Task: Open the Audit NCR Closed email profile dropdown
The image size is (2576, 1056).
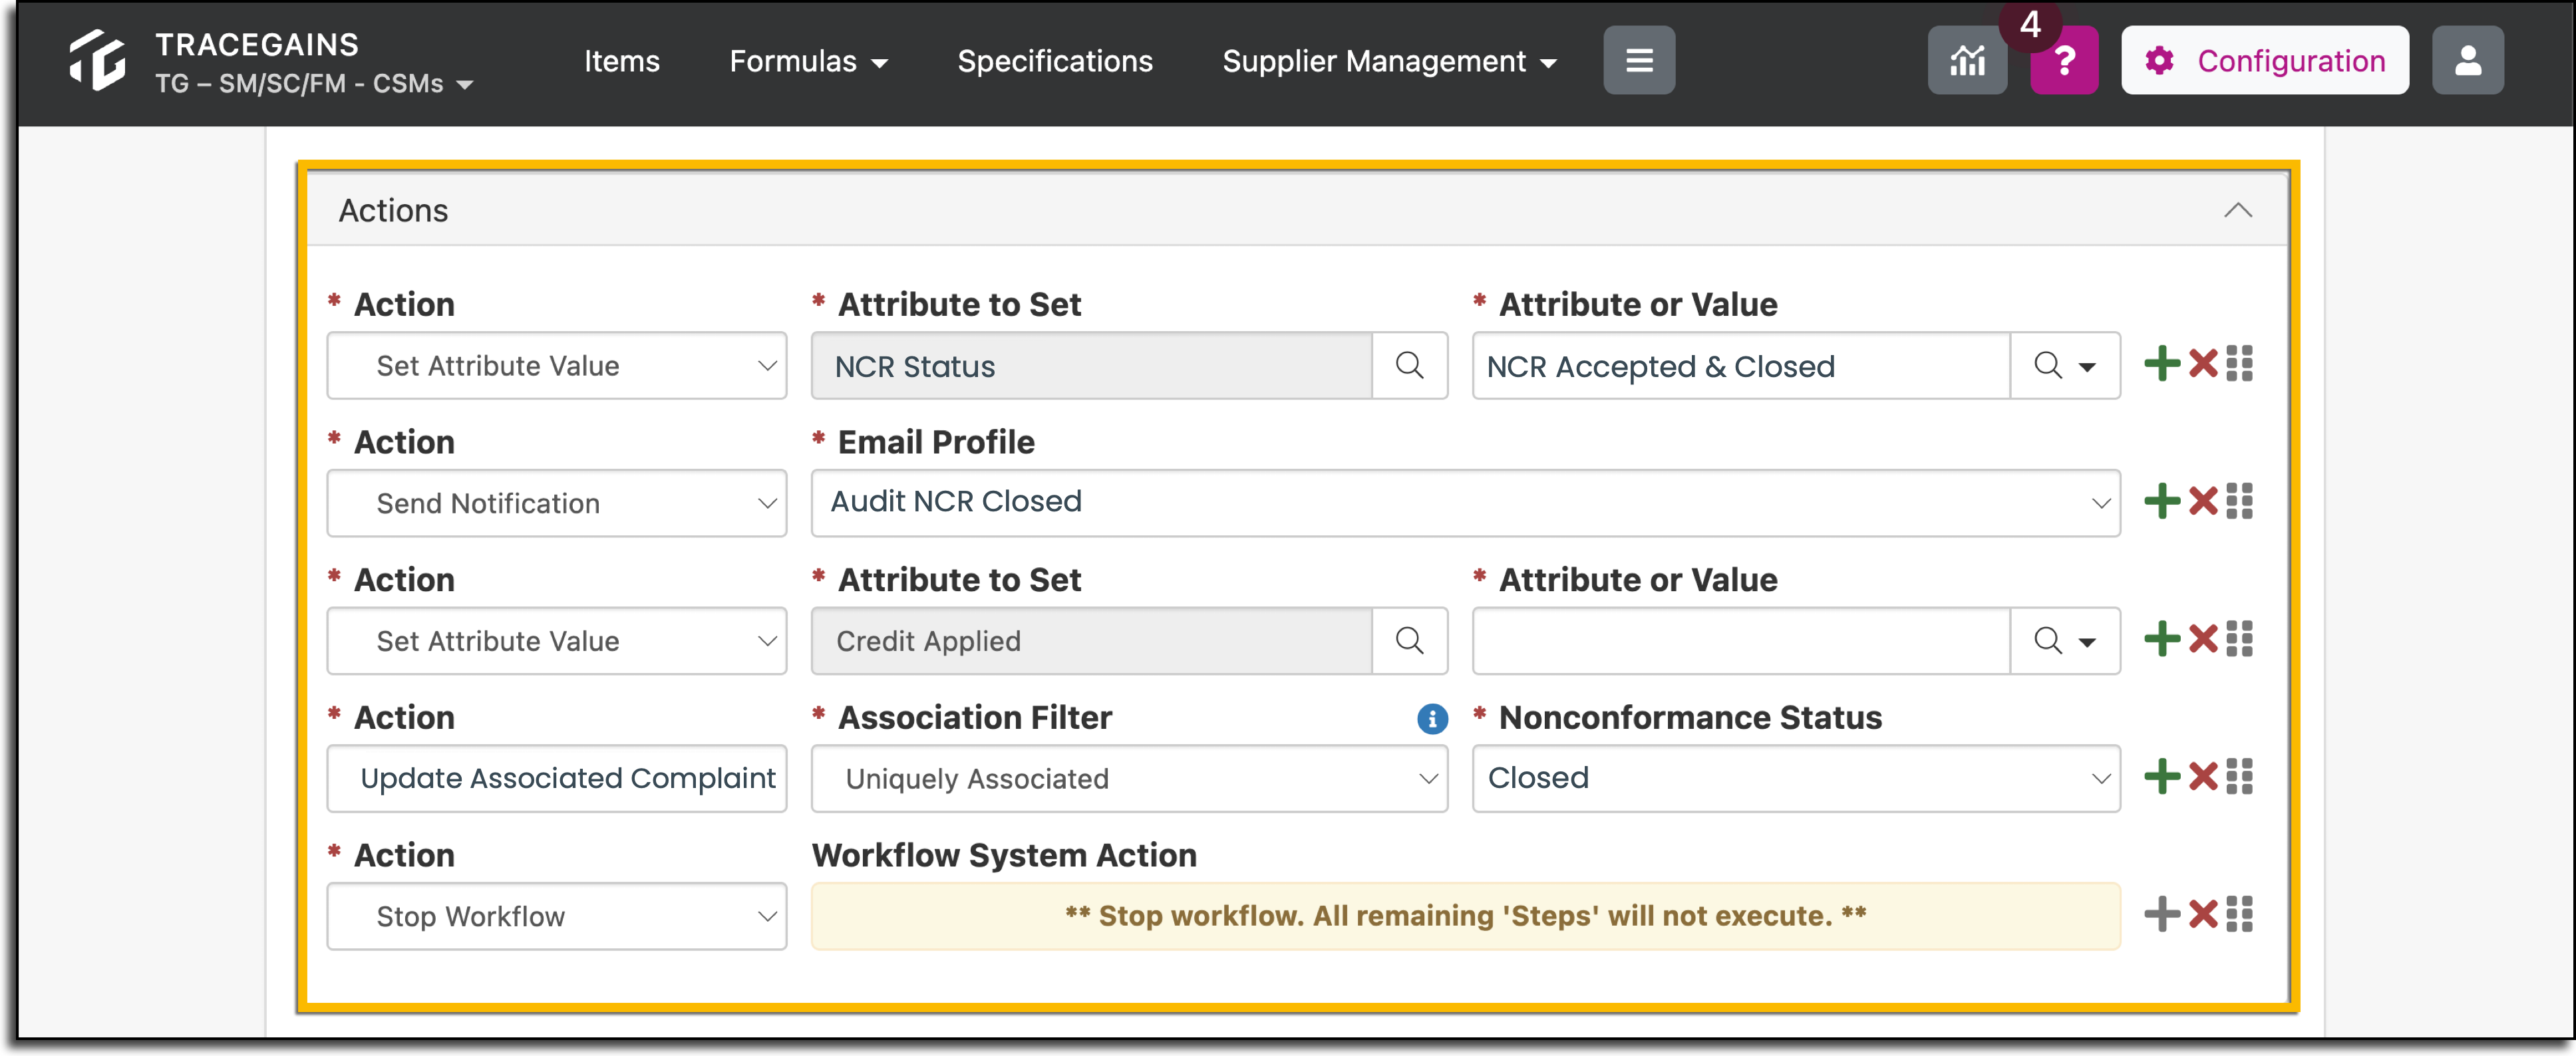Action: point(1465,503)
